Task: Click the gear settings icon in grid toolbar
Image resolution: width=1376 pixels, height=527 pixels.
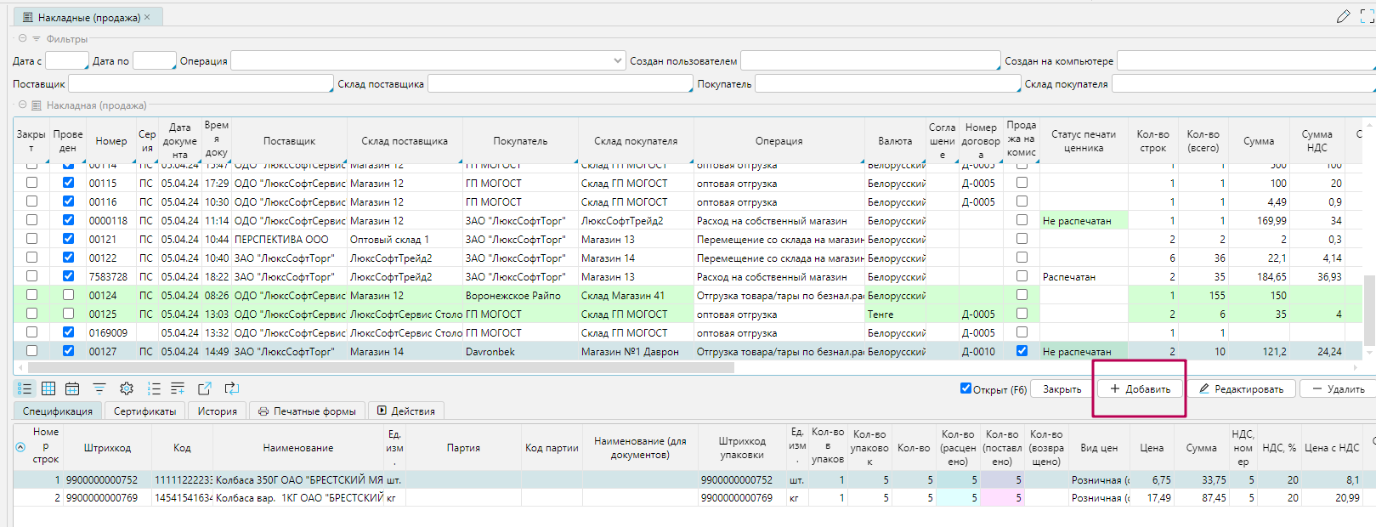Action: pos(127,388)
